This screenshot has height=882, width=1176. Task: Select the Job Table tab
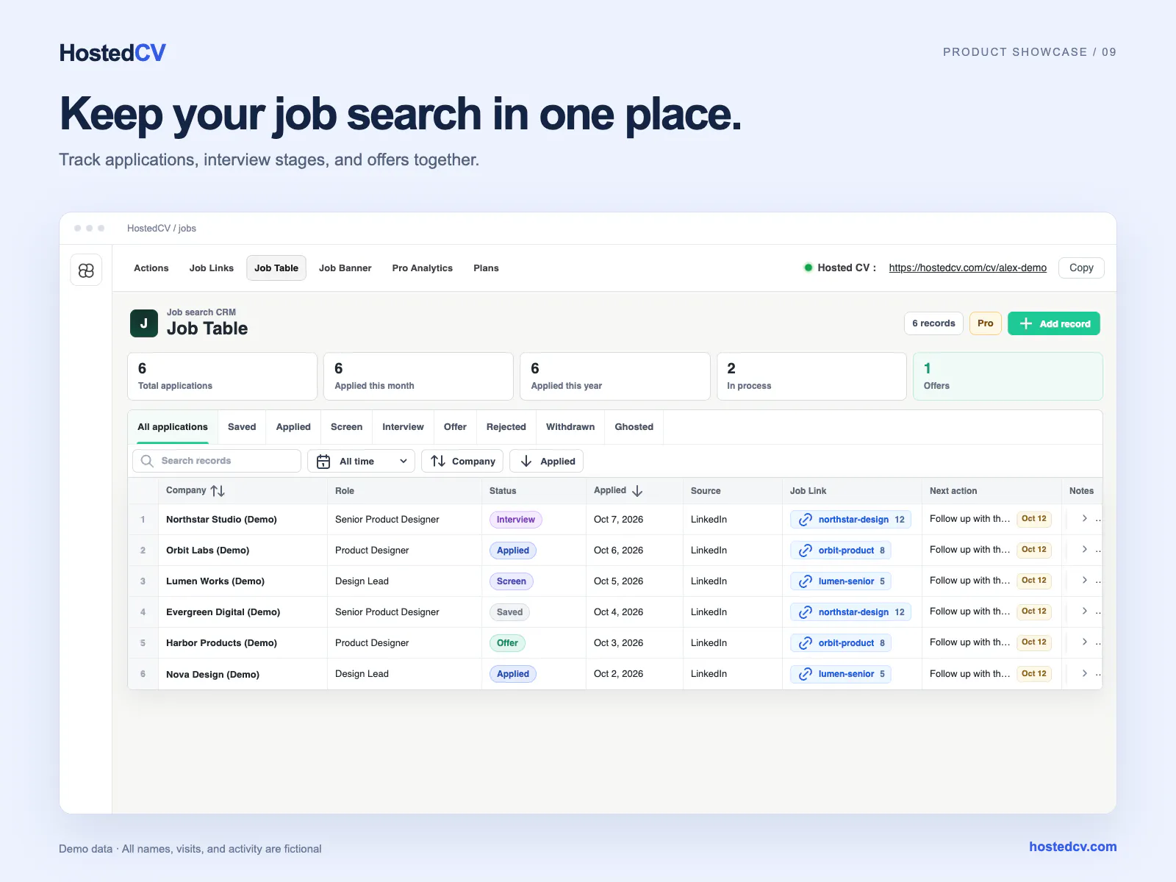click(276, 268)
